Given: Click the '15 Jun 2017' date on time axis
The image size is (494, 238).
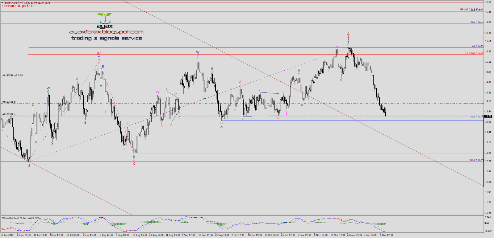Looking at the screenshot, I should [x=7, y=235].
